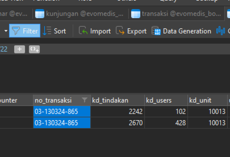
Task: Select the kd_unit column header
Action: coord(208,100)
